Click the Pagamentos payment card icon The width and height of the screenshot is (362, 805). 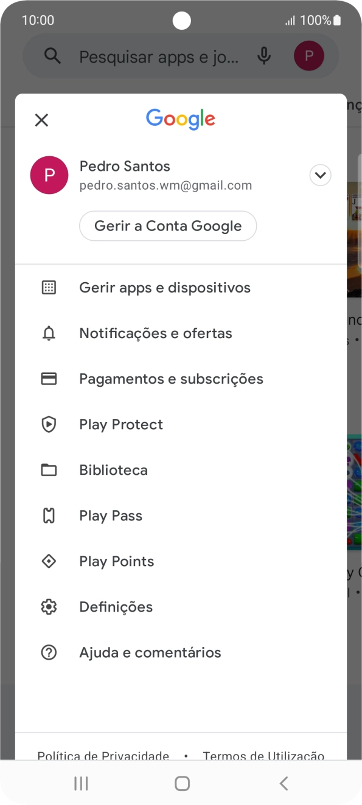(49, 378)
